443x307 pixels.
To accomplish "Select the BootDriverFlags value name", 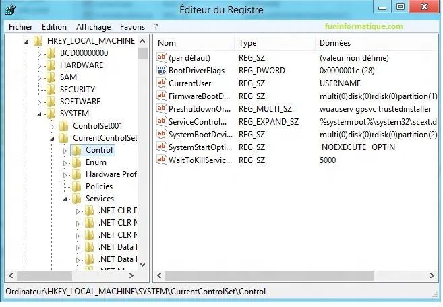I will point(197,71).
